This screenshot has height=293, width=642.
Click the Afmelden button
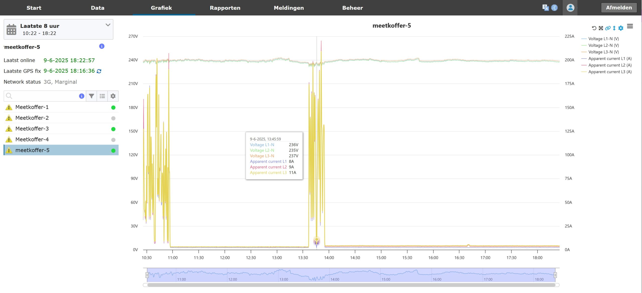click(619, 8)
